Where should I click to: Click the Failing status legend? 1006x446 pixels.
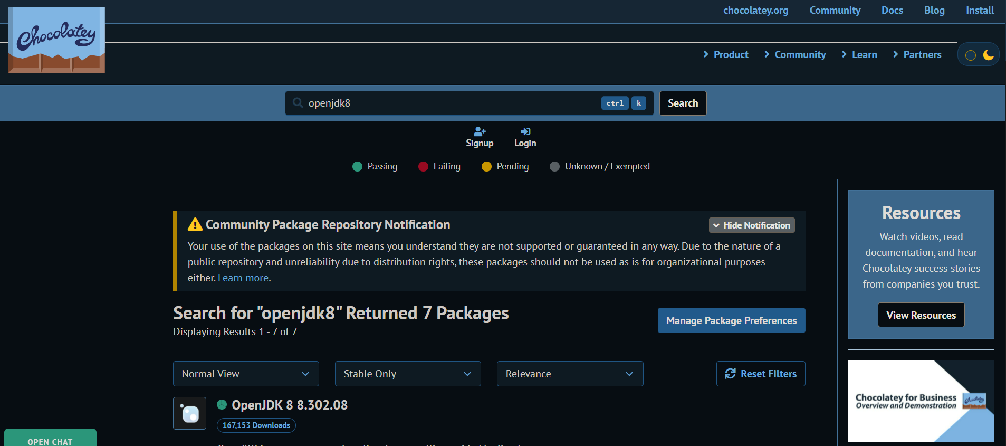[x=439, y=166]
